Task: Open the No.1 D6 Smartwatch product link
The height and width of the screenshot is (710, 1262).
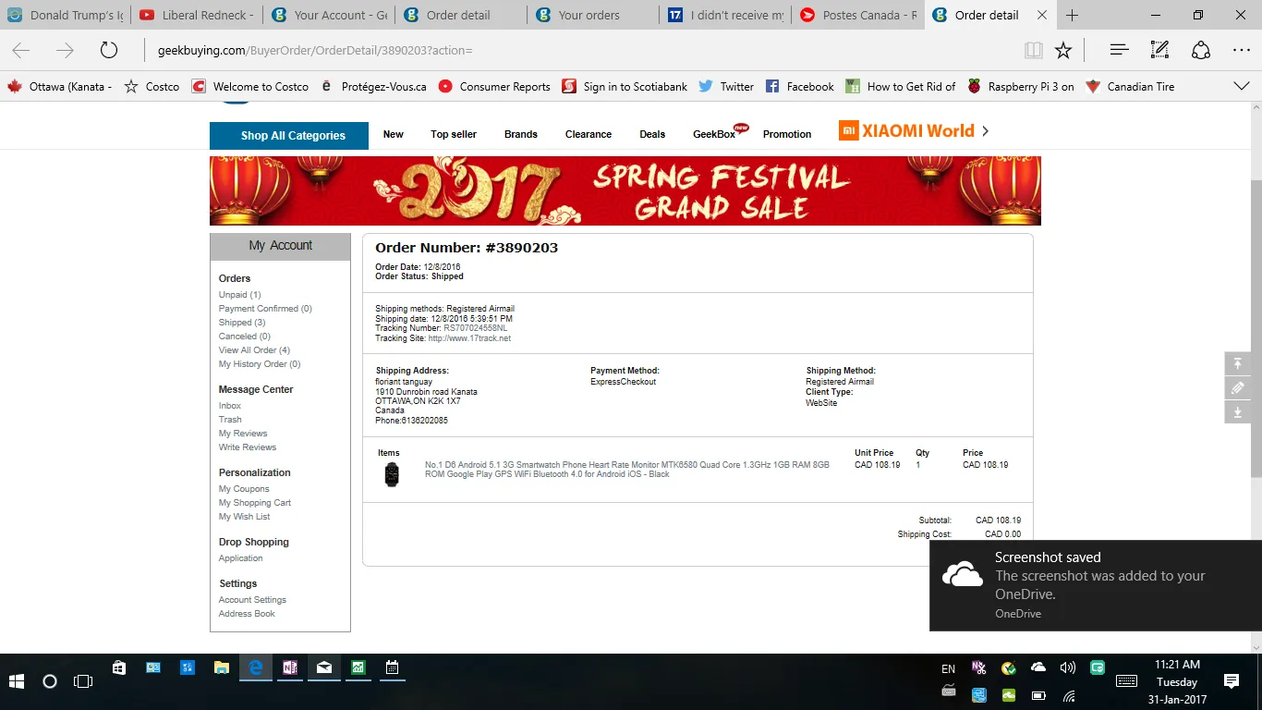Action: (627, 470)
